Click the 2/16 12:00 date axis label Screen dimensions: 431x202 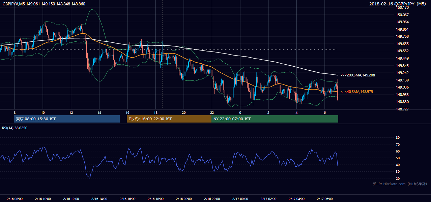pos(71,199)
